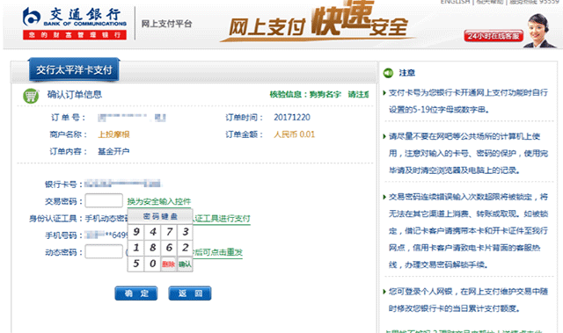Click the green speaker notice icon
The height and width of the screenshot is (333, 563).
tap(388, 73)
